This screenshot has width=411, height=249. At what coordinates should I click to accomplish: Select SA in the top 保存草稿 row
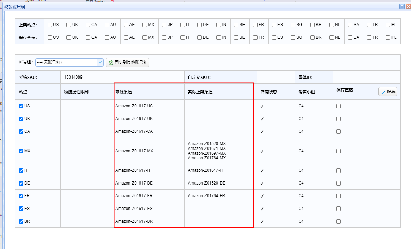point(350,37)
